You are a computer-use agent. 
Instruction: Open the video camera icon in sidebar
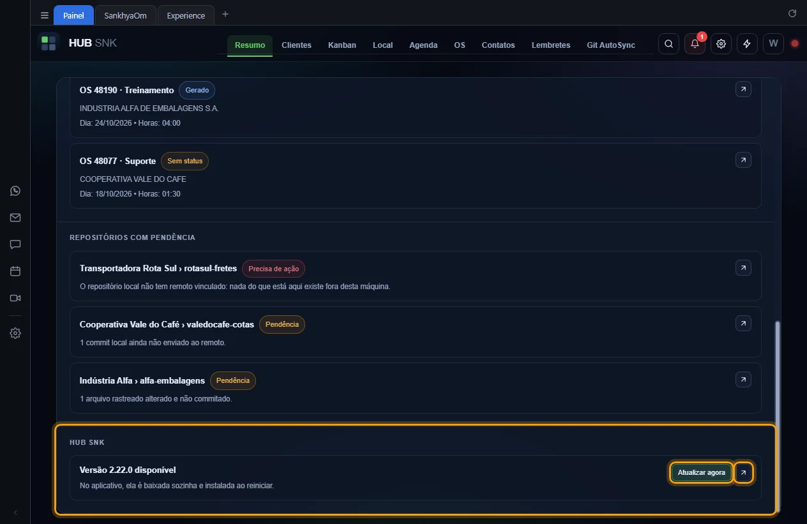tap(15, 298)
